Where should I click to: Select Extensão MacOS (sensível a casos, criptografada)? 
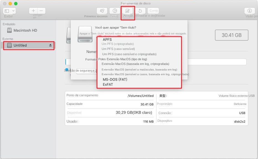(x=145, y=74)
